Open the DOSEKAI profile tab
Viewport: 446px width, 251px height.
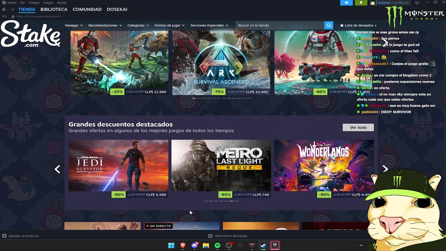pyautogui.click(x=117, y=9)
